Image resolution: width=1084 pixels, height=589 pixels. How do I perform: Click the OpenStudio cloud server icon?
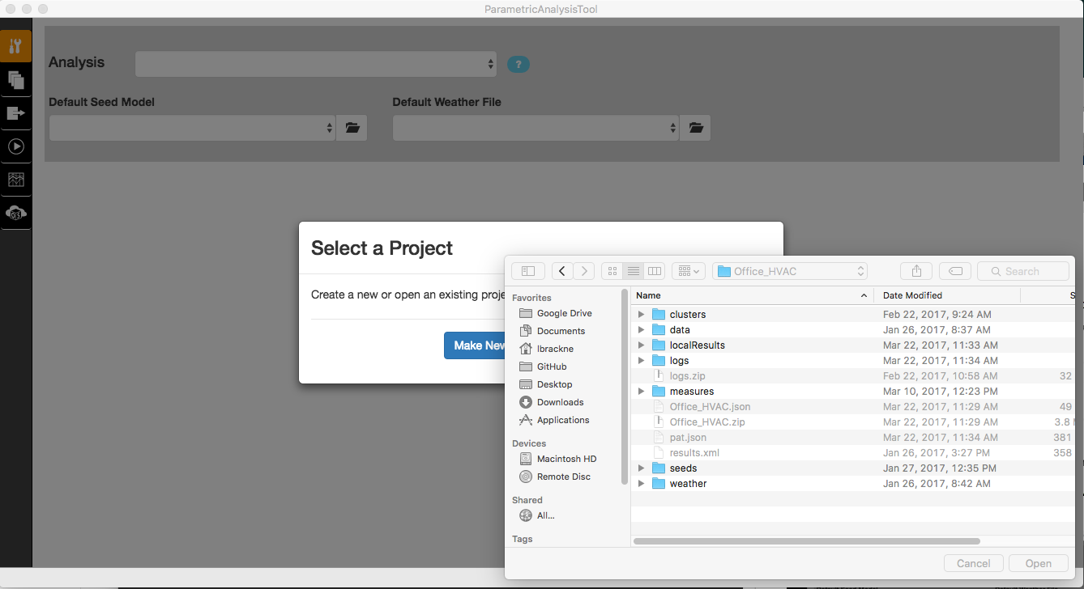point(15,214)
